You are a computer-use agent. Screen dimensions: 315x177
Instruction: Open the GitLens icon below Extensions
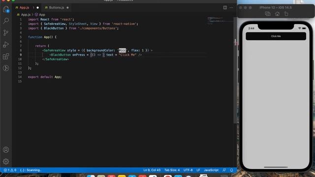(6, 68)
